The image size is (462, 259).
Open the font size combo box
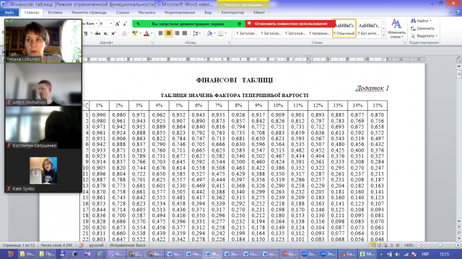[106, 24]
